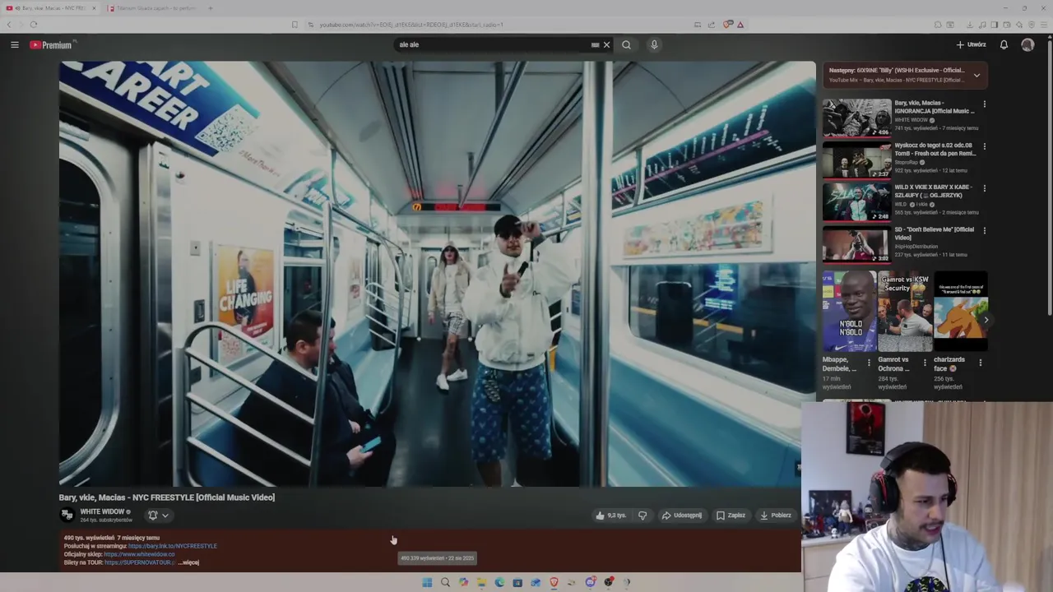Open taskbar search magnifier
The image size is (1053, 592).
point(445,582)
